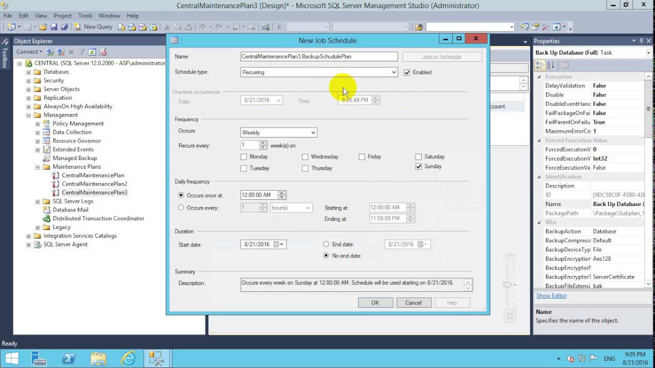Viewport: 655px width, 368px height.
Task: Pin the Properties panel with auto-hide pushpin
Action: click(641, 41)
